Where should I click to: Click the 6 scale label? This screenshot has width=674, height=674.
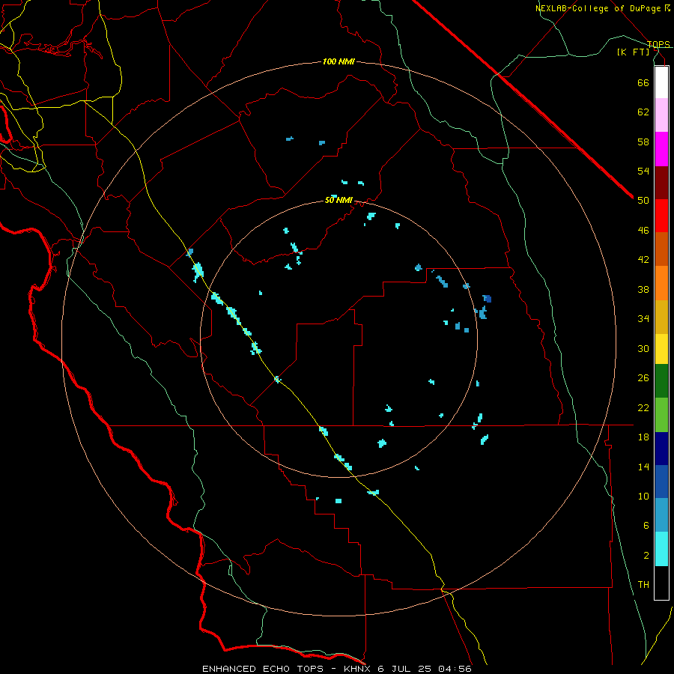646,526
